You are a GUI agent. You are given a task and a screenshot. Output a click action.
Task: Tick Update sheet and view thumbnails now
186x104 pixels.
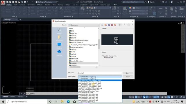click(x=103, y=56)
